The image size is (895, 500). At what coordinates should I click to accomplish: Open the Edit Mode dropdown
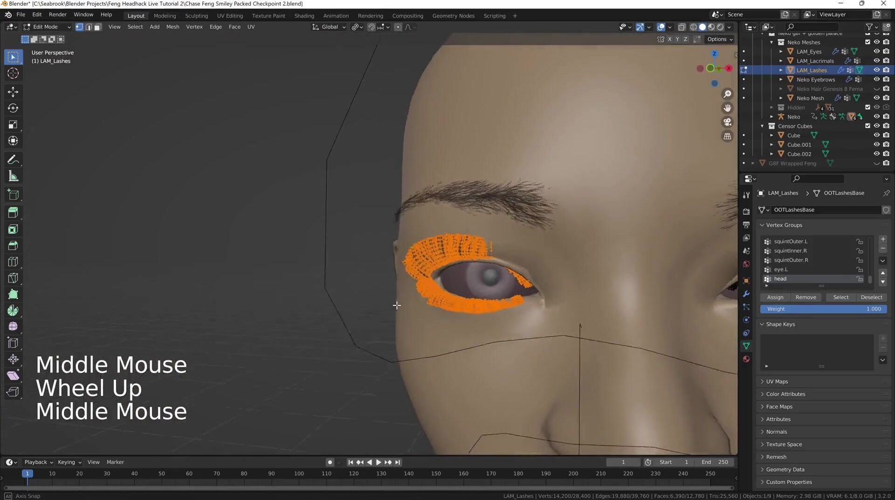click(x=47, y=27)
